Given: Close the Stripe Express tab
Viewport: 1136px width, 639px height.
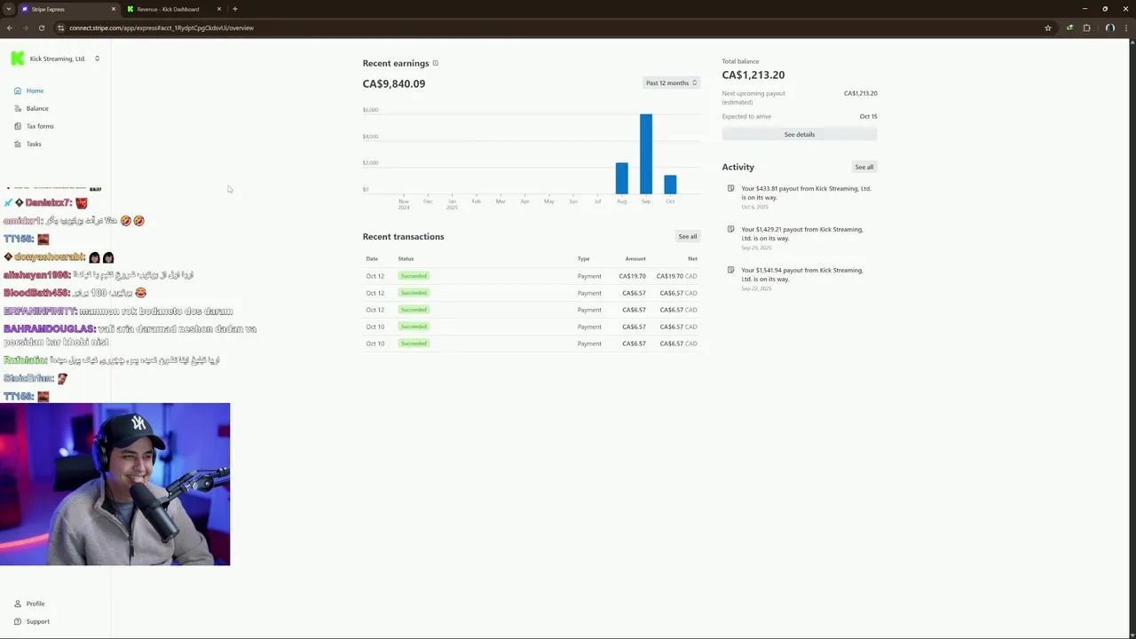Looking at the screenshot, I should click(114, 9).
